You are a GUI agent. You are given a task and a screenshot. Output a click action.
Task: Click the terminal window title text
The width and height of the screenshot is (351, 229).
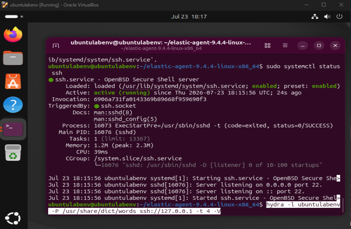pos(161,43)
